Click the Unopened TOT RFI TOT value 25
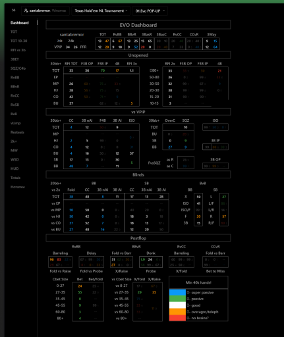 [x=71, y=70]
